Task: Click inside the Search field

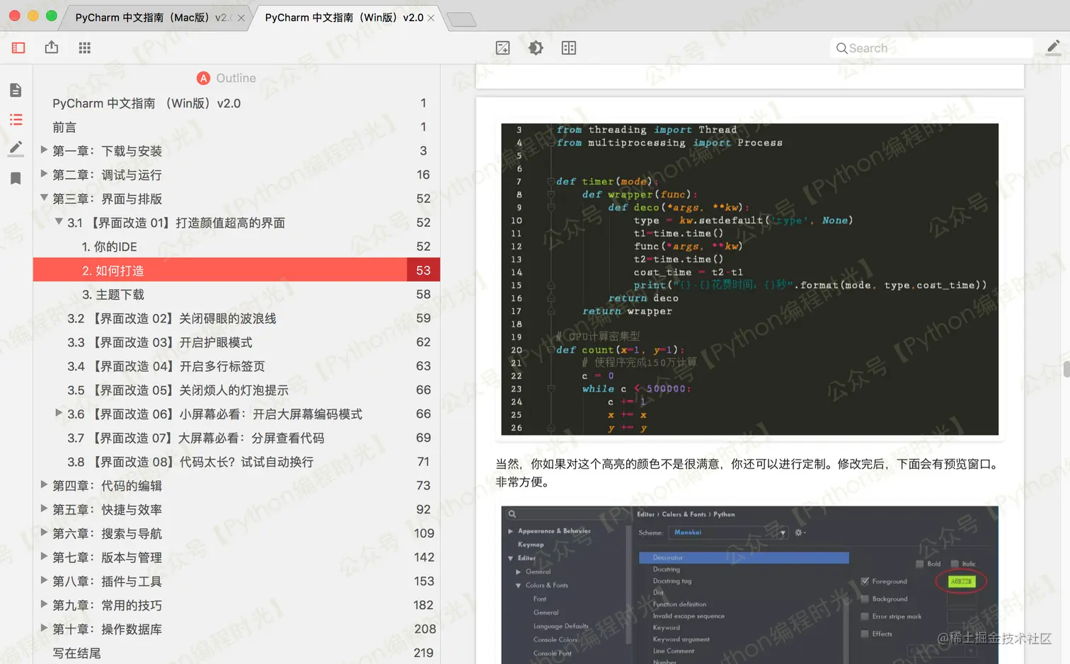Action: coord(931,48)
